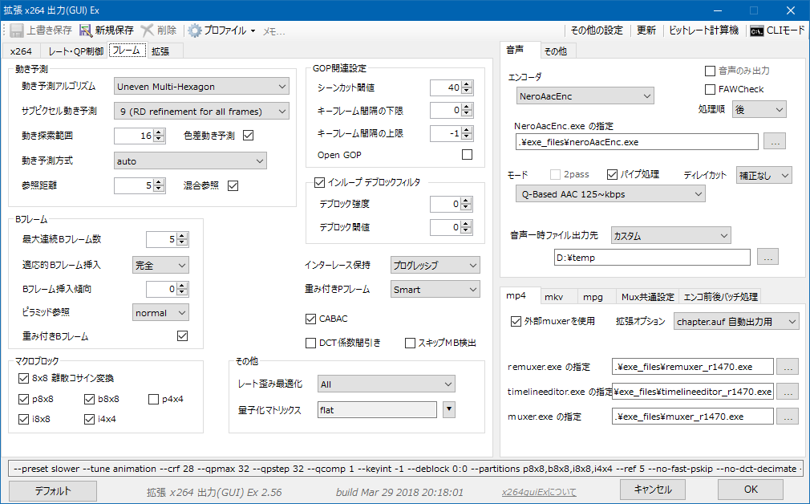Toggle 8x8 離散コサイン変換 checkbox
810x504 pixels.
point(23,378)
